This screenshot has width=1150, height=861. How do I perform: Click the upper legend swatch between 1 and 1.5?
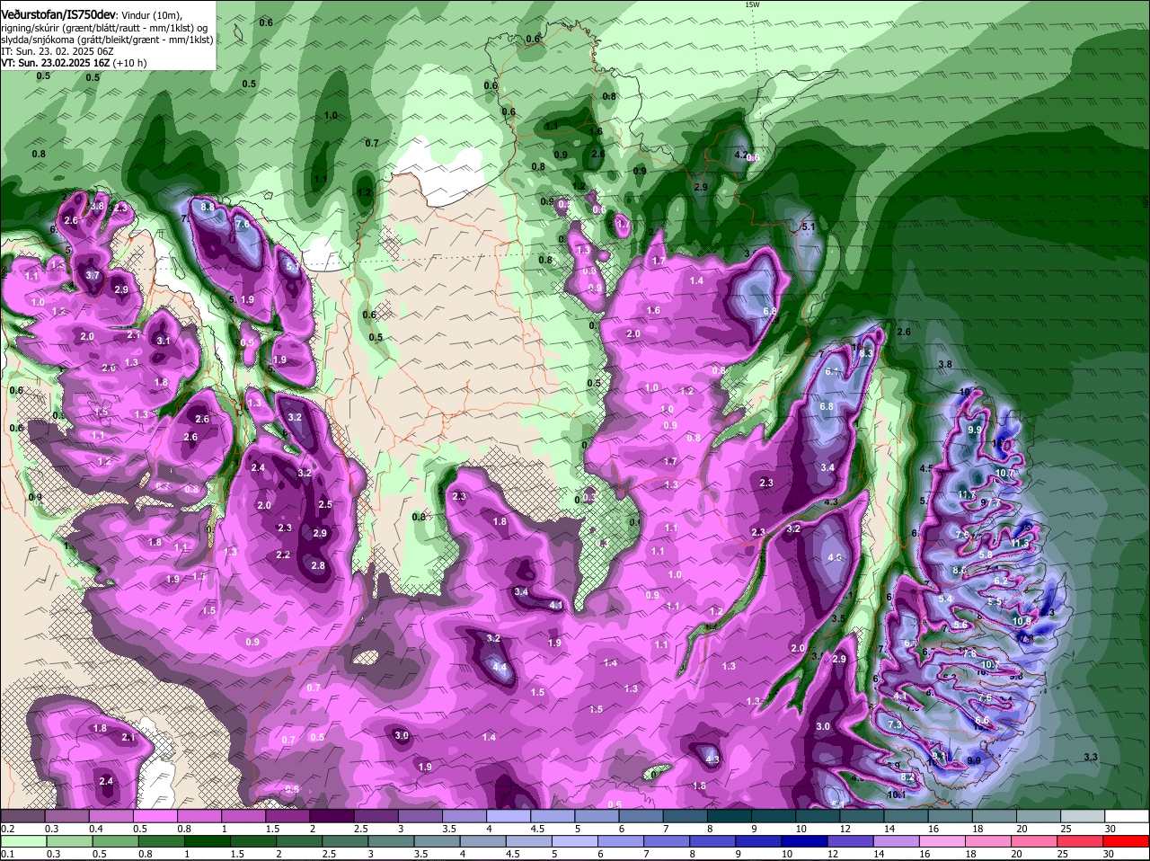pos(244,815)
